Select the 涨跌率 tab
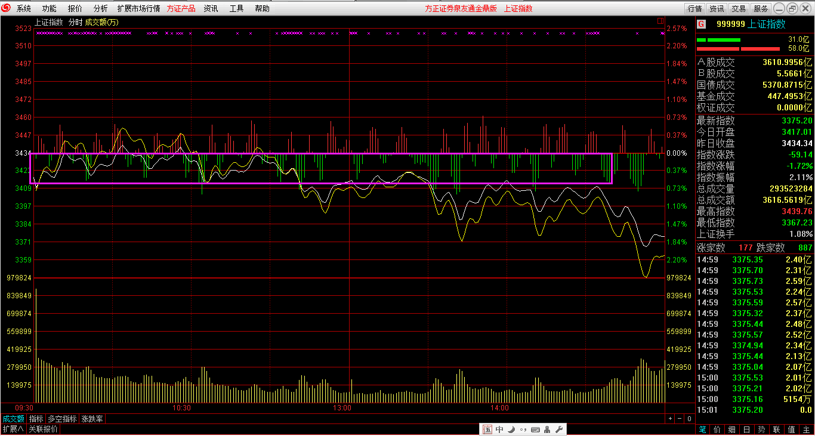The height and width of the screenshot is (436, 815). pos(92,419)
